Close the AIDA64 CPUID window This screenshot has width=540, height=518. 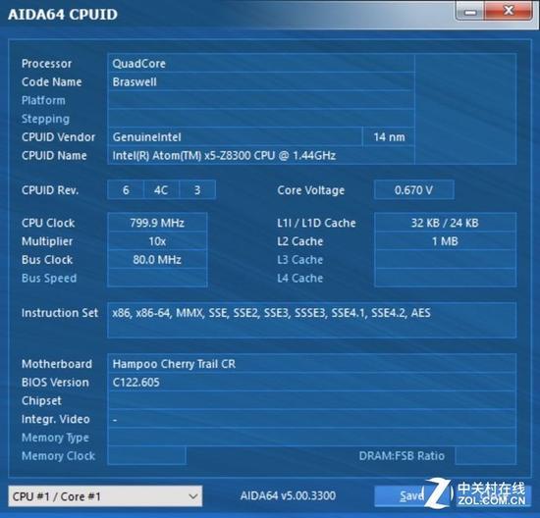coord(509,11)
